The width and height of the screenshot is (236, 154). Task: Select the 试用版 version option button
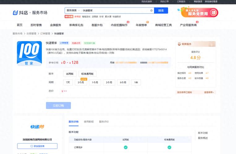[70, 74]
